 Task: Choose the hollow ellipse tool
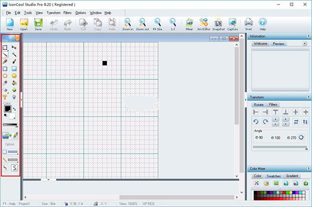click(x=5, y=76)
